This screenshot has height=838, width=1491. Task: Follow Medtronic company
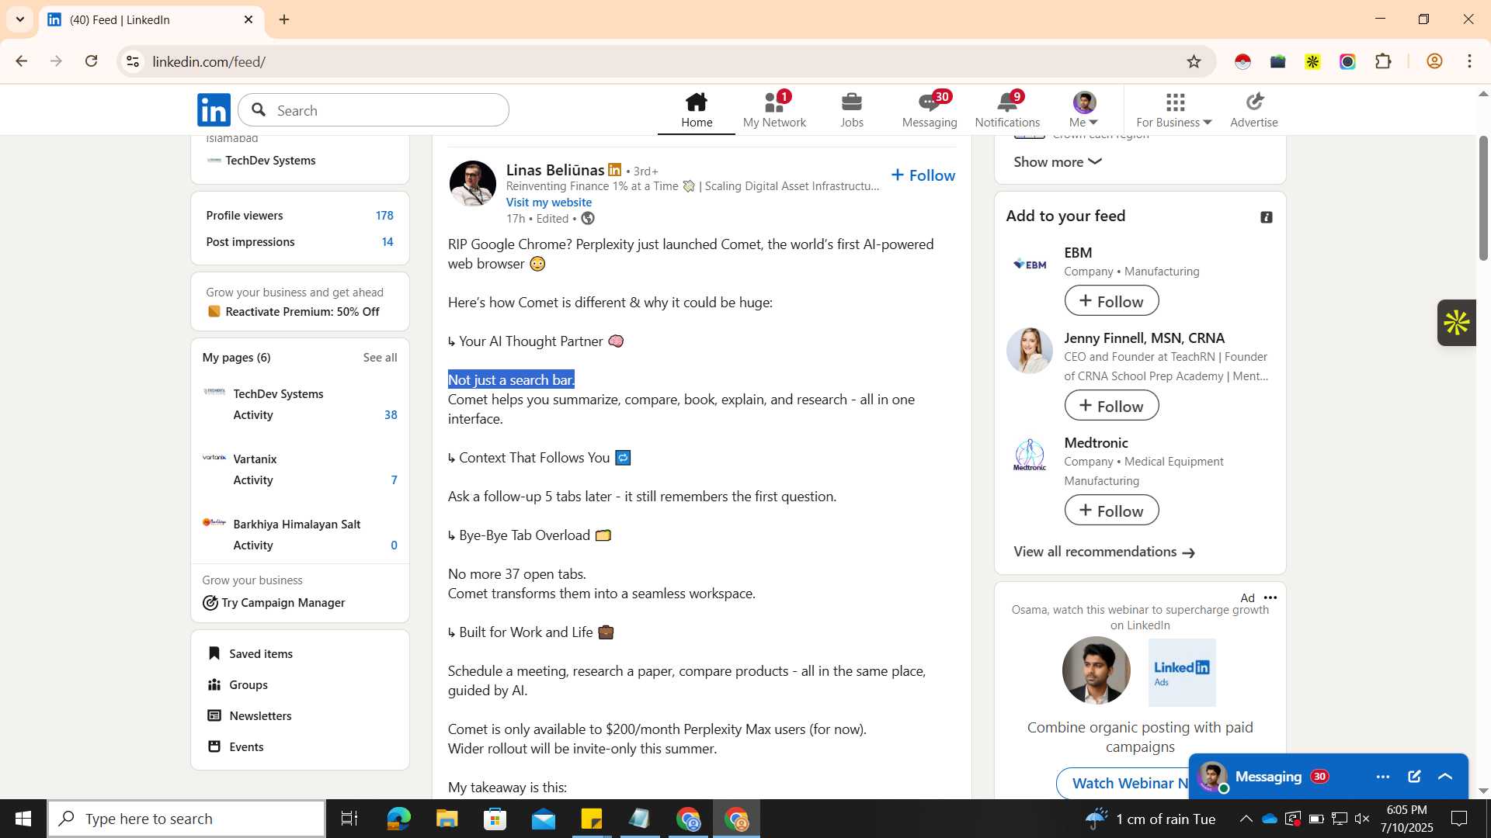click(x=1111, y=511)
